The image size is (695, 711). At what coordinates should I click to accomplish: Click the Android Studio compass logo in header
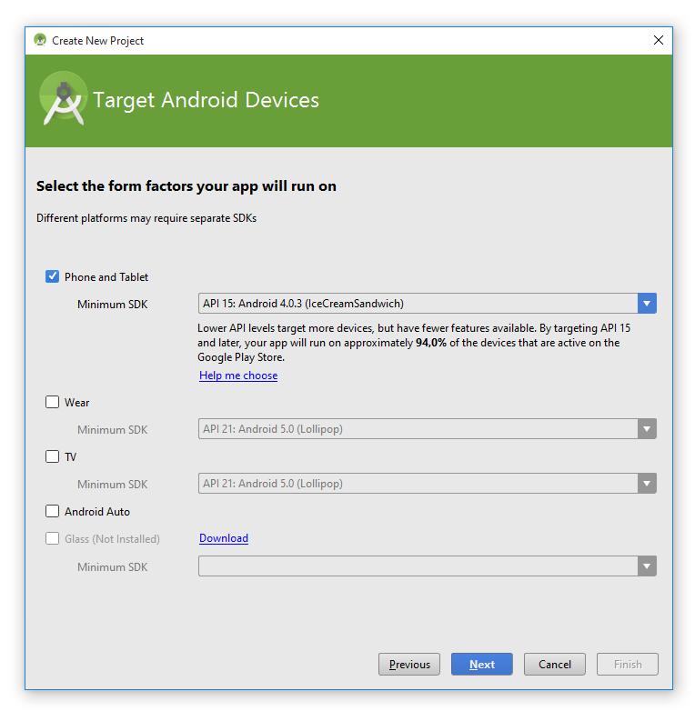[x=64, y=98]
